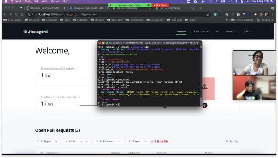Open the macOS Spotlight search icon
This screenshot has width=278, height=158.
pyautogui.click(x=236, y=1)
